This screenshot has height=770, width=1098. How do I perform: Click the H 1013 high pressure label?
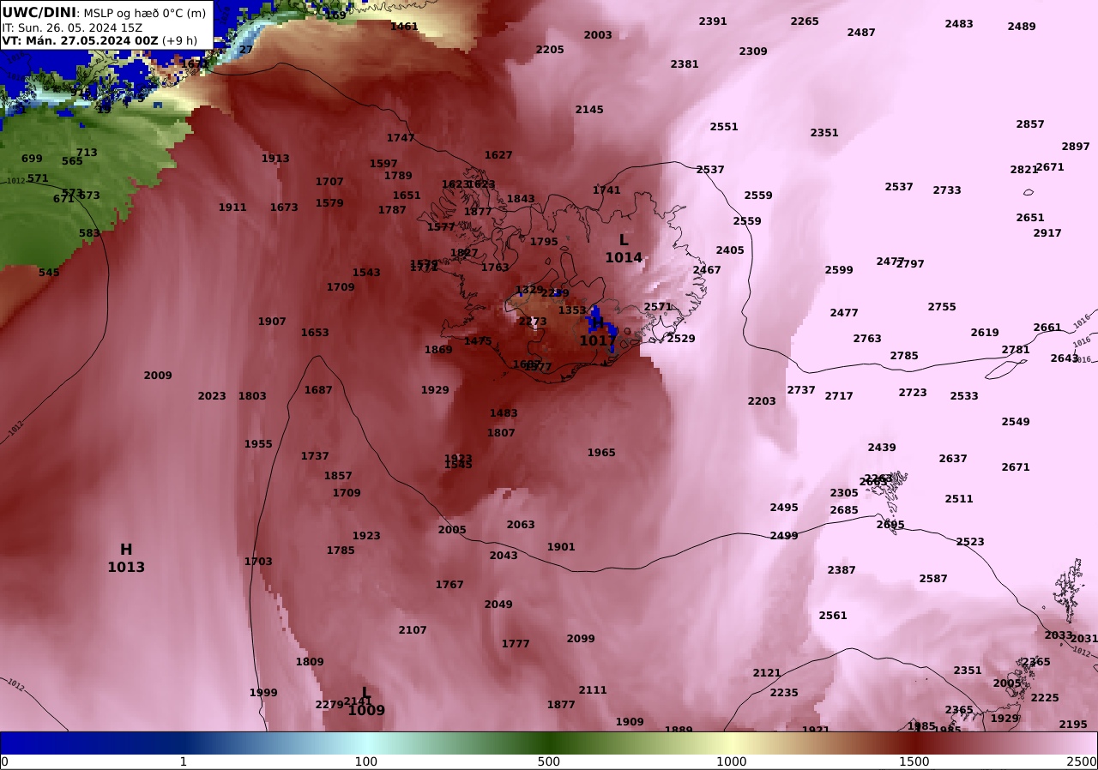pos(126,558)
